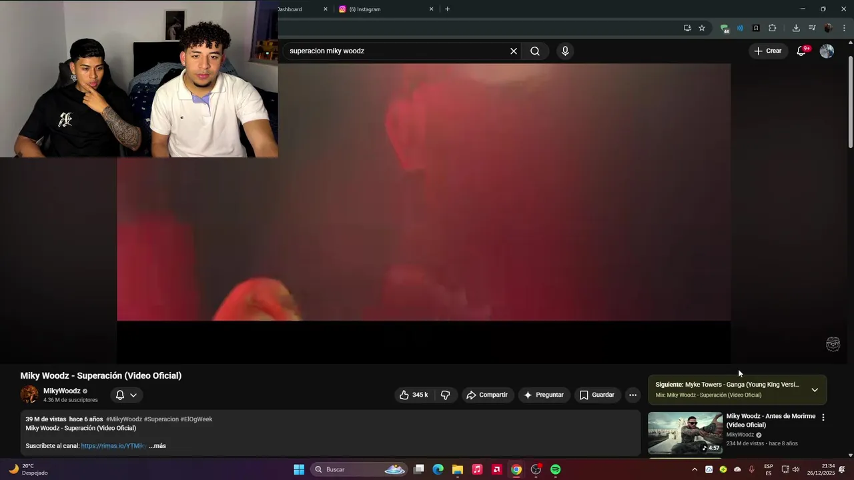Image resolution: width=854 pixels, height=480 pixels.
Task: Open the Apple Music taskbar icon
Action: point(477,469)
